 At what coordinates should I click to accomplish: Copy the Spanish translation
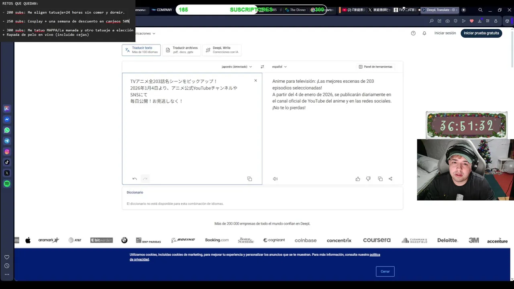click(x=380, y=179)
